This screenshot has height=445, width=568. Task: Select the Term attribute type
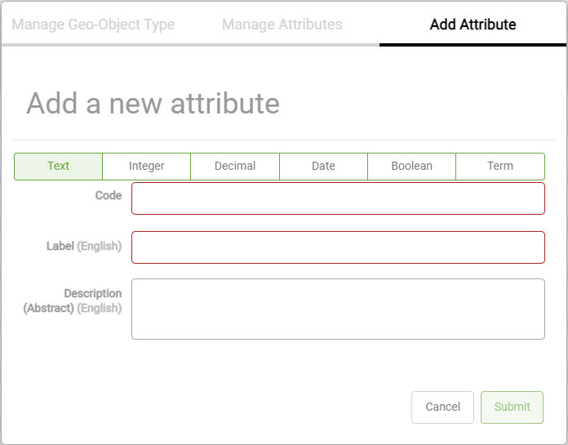500,166
